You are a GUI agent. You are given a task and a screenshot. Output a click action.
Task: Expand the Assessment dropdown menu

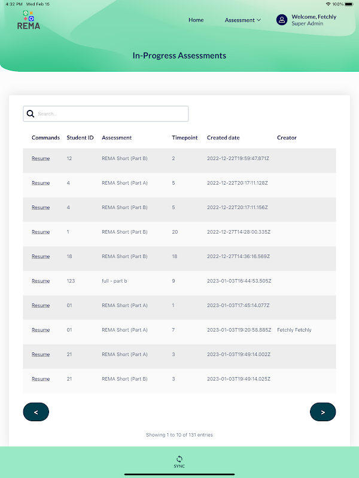pyautogui.click(x=243, y=20)
